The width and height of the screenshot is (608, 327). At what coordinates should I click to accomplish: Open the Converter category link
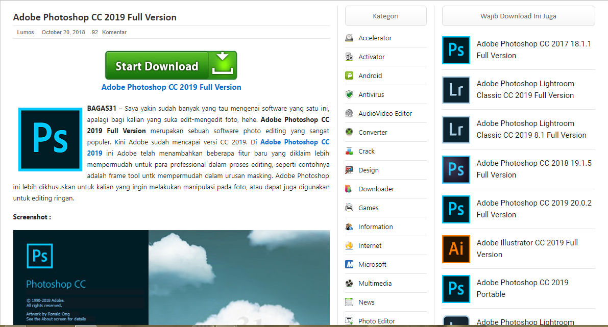(x=373, y=132)
